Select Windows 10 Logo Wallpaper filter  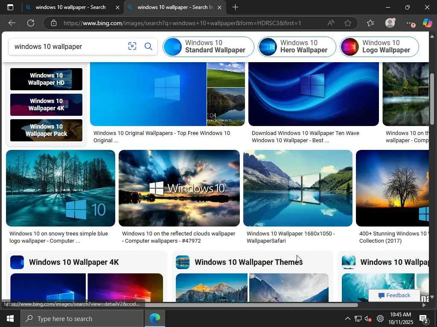[x=379, y=47]
